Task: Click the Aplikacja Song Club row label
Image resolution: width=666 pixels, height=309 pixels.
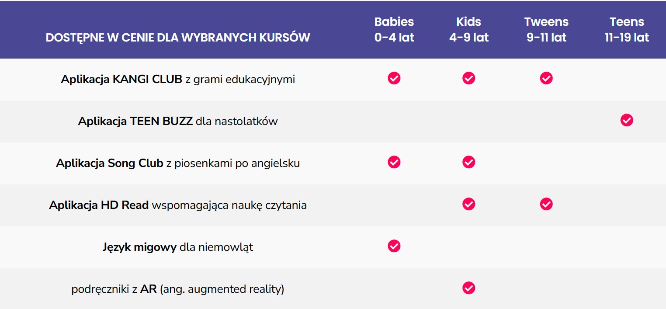Action: [x=178, y=163]
